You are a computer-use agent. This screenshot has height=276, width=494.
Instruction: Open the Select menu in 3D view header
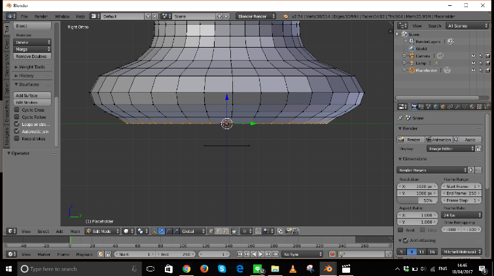(x=43, y=232)
